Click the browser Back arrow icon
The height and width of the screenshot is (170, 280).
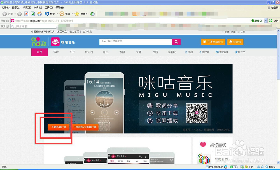click(5, 14)
